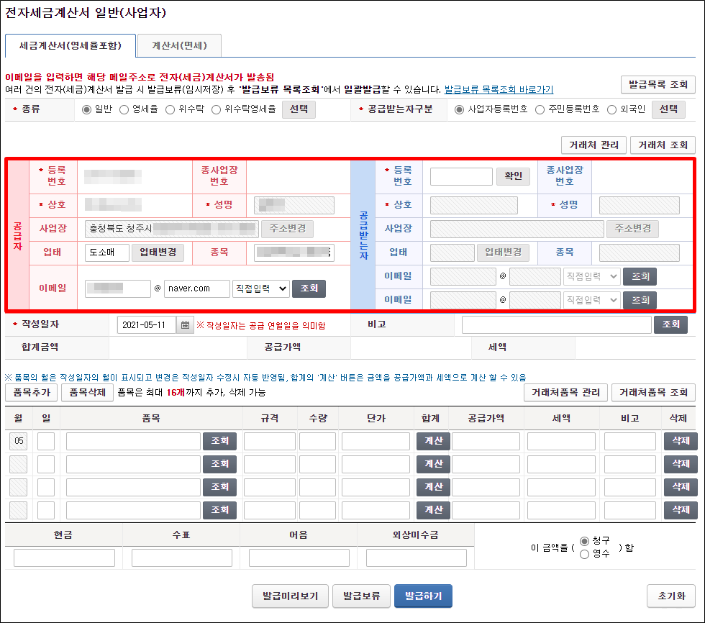
Task: Click the 어음 amount field
Action: (299, 558)
